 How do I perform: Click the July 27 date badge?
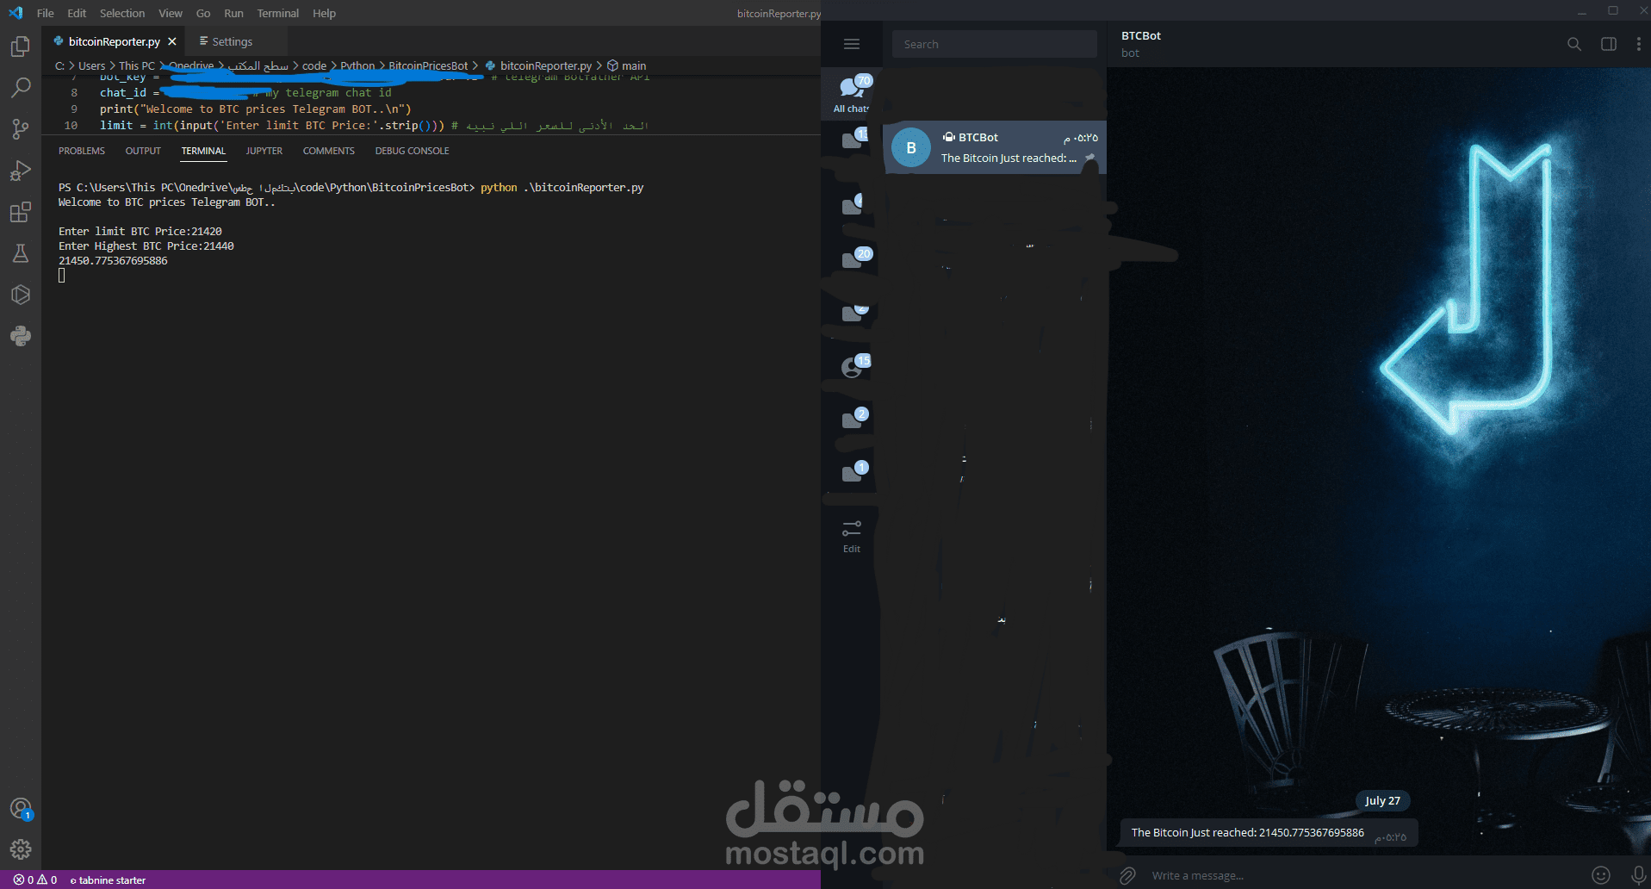tap(1383, 801)
